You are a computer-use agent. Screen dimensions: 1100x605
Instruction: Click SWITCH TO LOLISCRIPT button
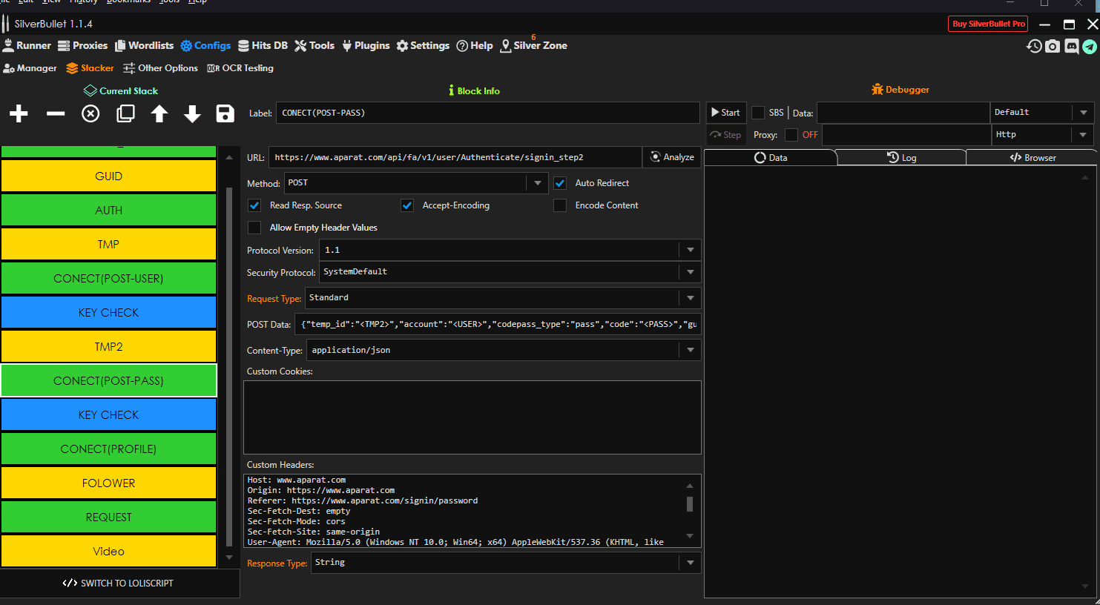point(119,583)
